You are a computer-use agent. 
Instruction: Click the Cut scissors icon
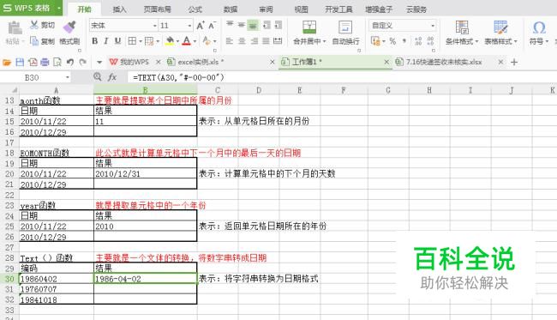pyautogui.click(x=34, y=25)
